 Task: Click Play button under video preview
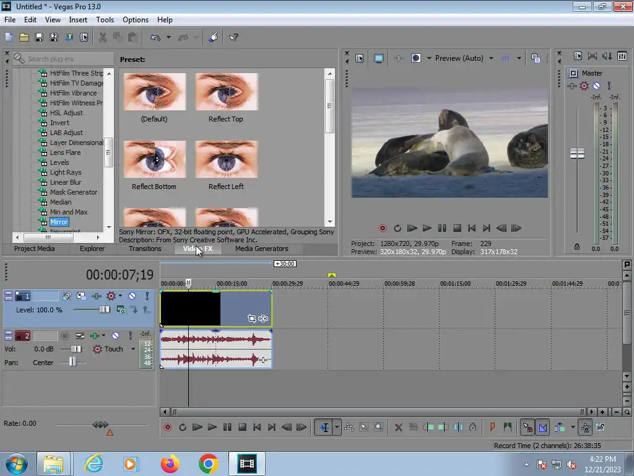click(x=427, y=228)
